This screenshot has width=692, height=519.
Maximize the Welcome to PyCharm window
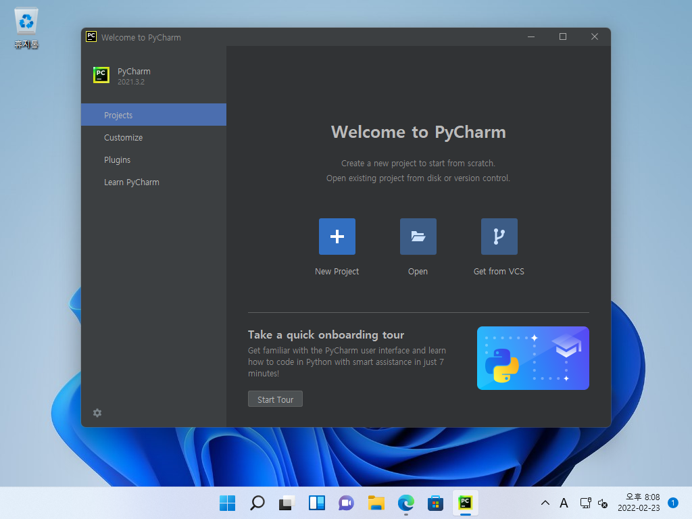coord(563,36)
